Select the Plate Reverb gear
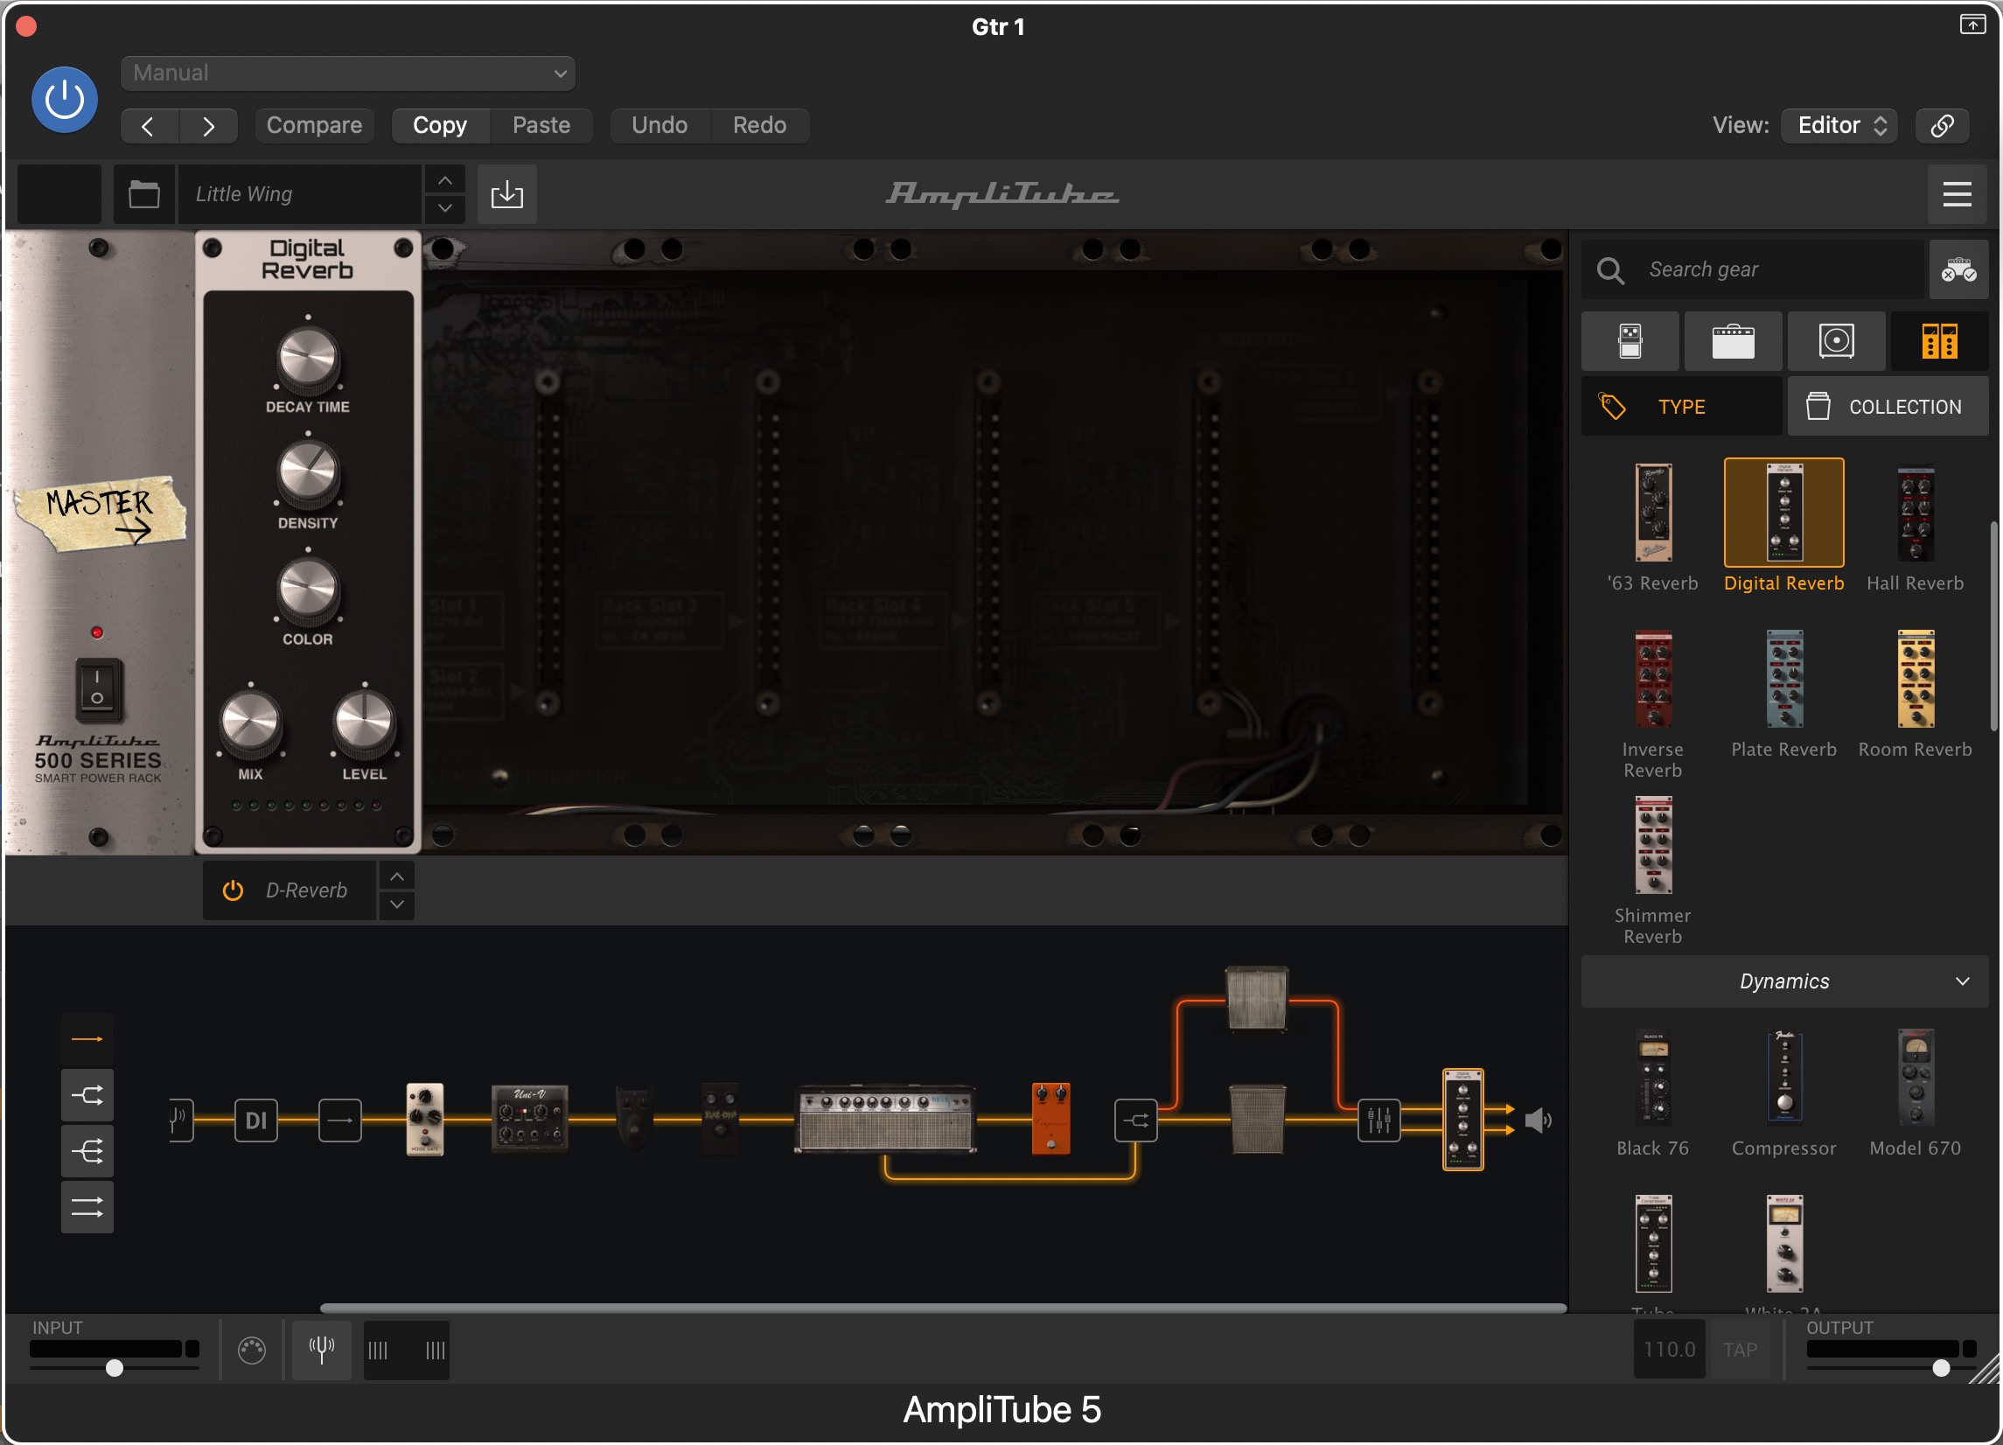This screenshot has width=2003, height=1445. [x=1784, y=695]
